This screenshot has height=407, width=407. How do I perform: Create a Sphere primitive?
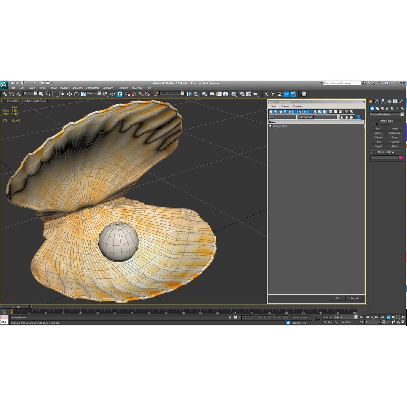[x=378, y=133]
